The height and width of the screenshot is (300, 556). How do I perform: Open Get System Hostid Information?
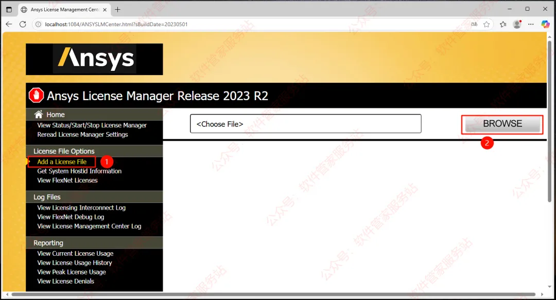point(79,171)
